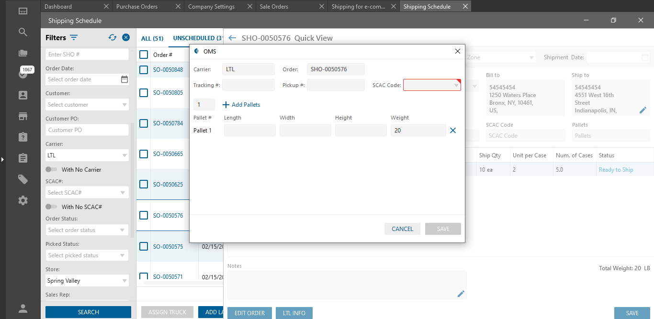Image resolution: width=654 pixels, height=319 pixels.
Task: Open the settings gear icon in sidebar
Action: (x=23, y=200)
